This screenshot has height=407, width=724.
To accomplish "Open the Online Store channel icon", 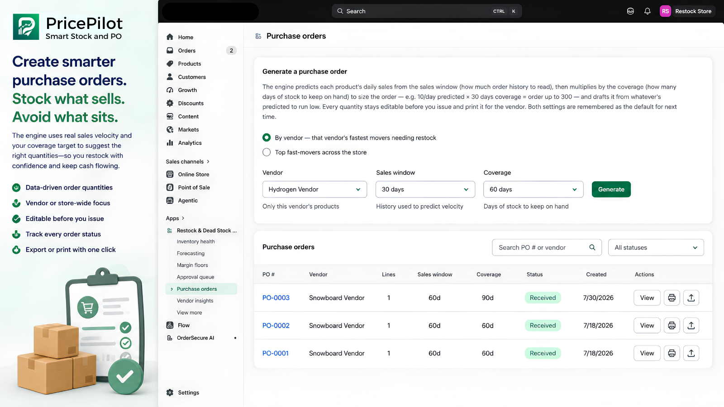I will 170,174.
